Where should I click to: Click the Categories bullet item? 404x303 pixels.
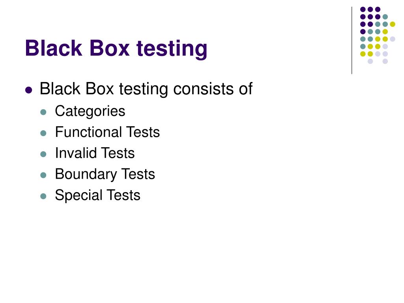tap(90, 111)
